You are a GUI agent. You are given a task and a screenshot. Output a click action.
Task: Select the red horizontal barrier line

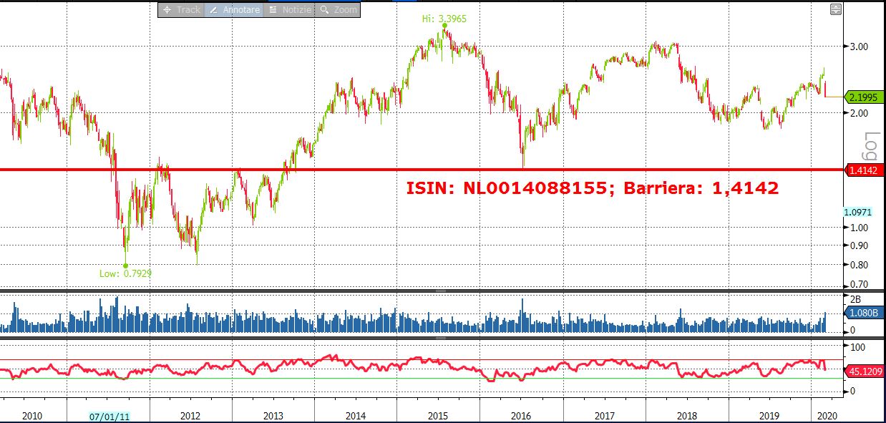click(422, 170)
